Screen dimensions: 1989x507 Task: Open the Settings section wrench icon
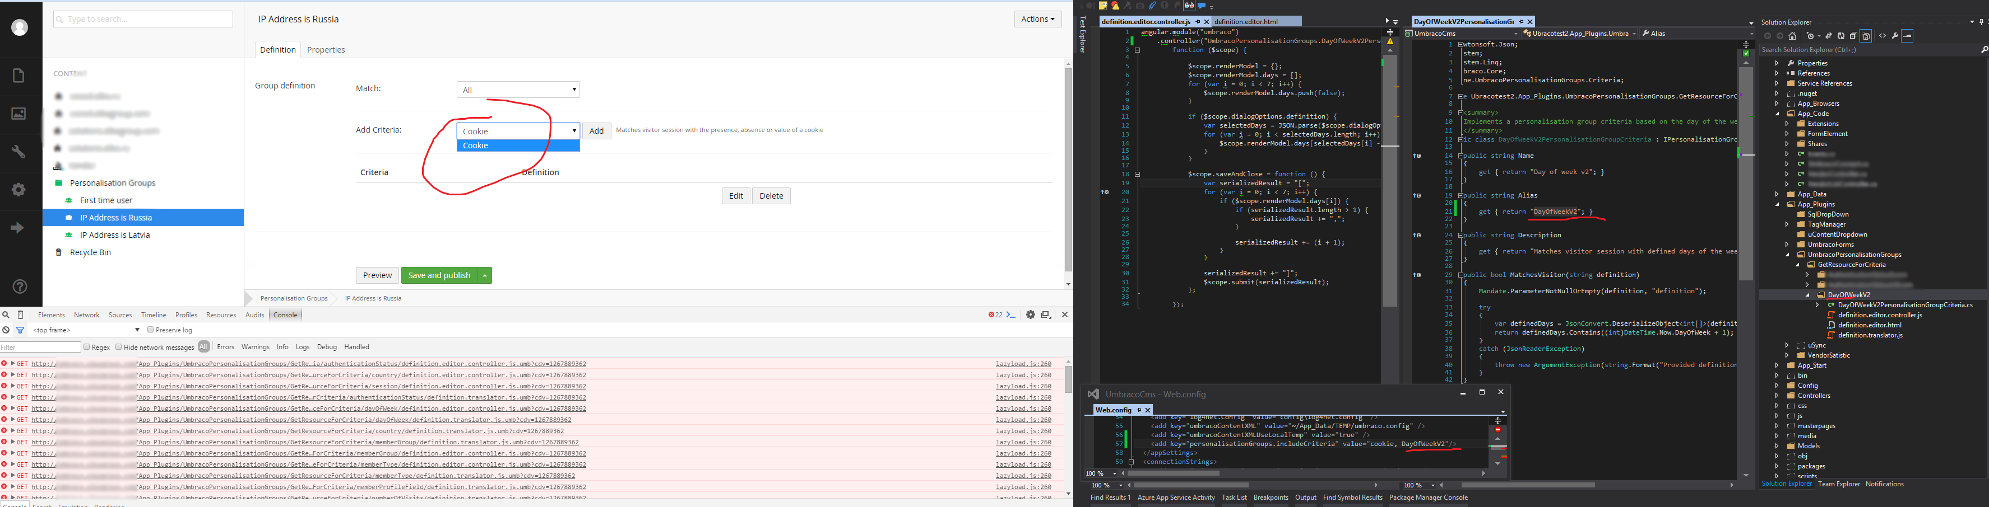(18, 152)
